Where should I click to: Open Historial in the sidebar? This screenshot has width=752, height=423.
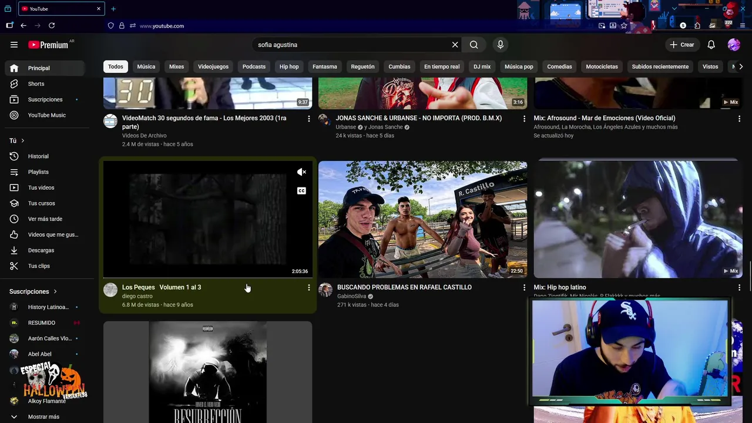pyautogui.click(x=45, y=156)
